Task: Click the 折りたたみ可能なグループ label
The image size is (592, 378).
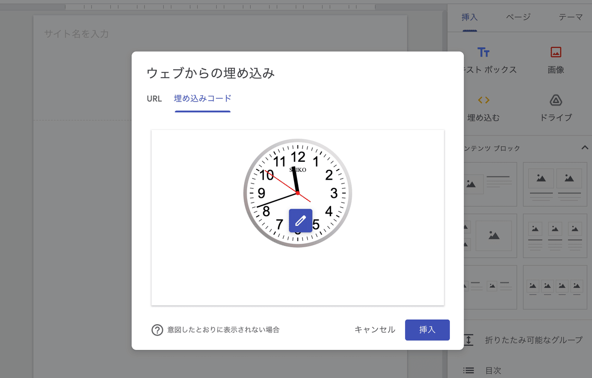Action: coord(534,340)
